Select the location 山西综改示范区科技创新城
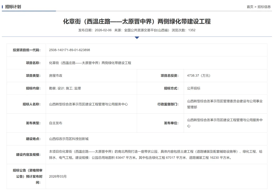 pyautogui.click(x=69, y=139)
